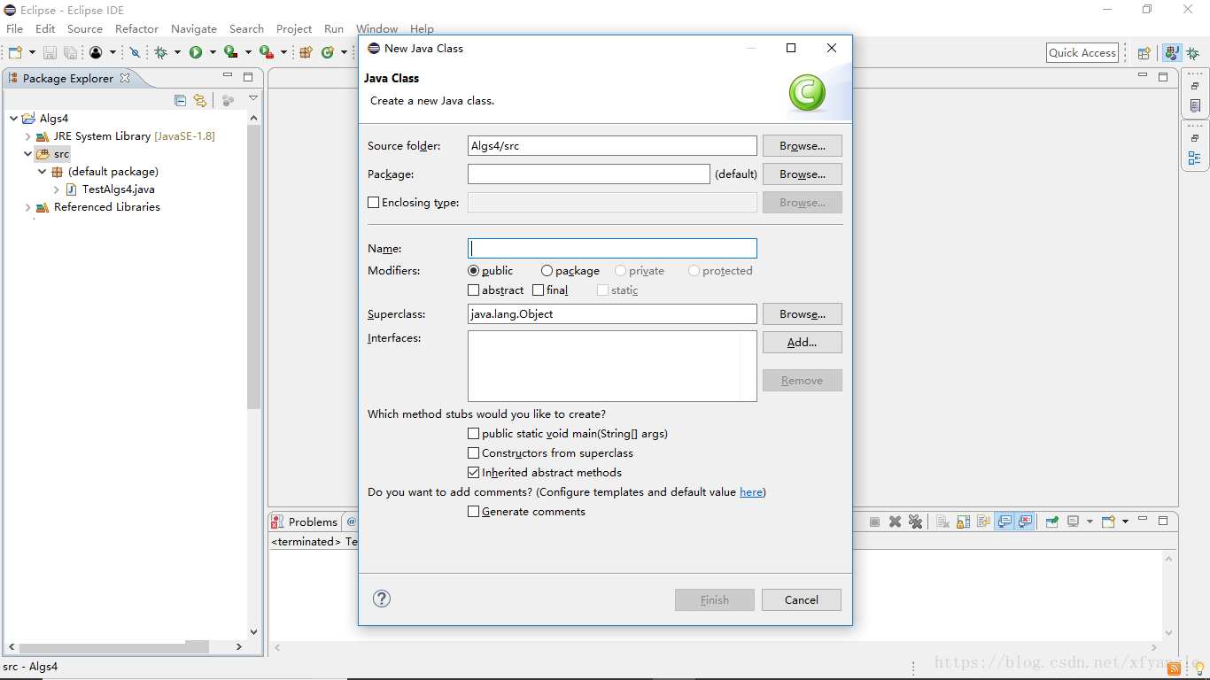Switch to the Java perspective icon

pos(1172,53)
